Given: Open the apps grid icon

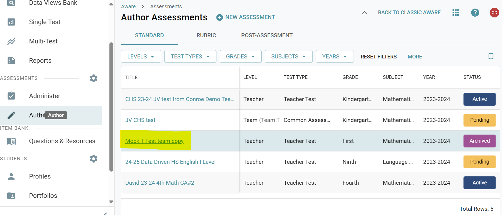Looking at the screenshot, I should coord(455,13).
